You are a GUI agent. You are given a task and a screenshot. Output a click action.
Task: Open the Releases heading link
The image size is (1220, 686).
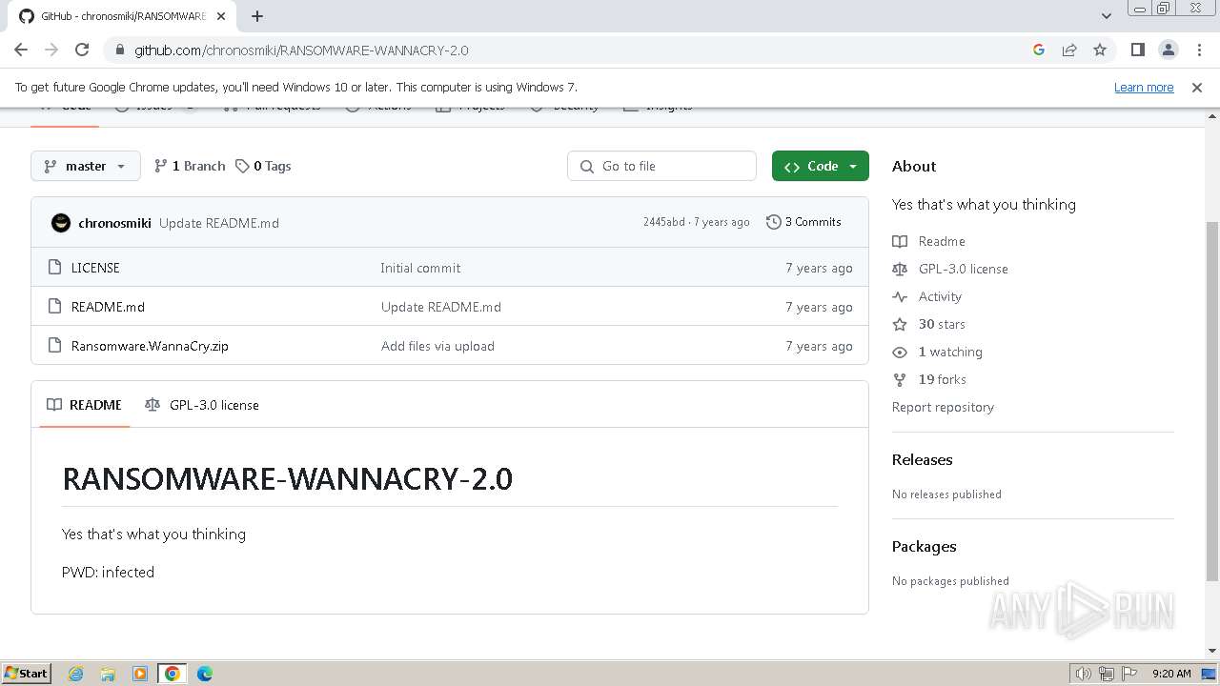pos(922,459)
